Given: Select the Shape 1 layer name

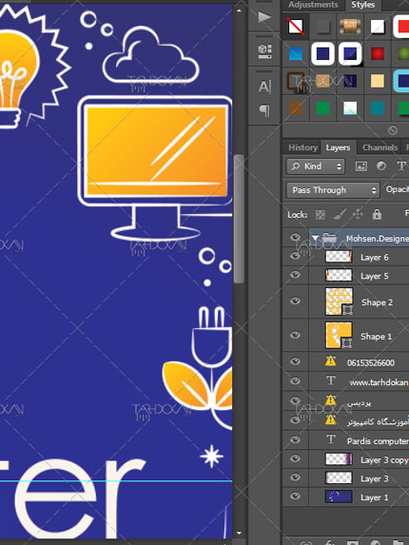Looking at the screenshot, I should [376, 337].
